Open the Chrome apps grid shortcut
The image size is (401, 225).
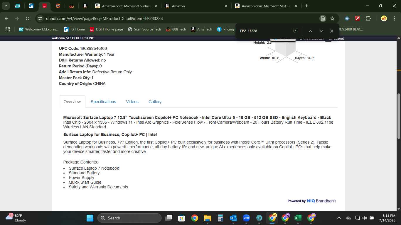click(8, 29)
